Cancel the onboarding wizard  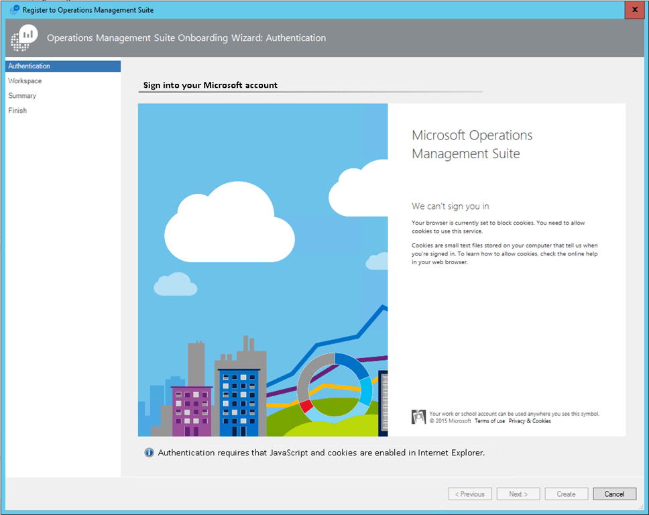coord(614,494)
